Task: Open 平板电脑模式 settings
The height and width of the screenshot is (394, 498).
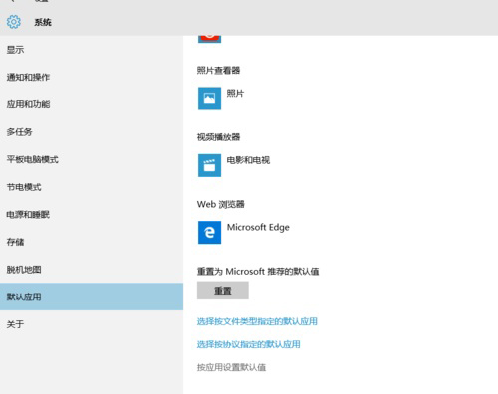Action: (x=92, y=159)
